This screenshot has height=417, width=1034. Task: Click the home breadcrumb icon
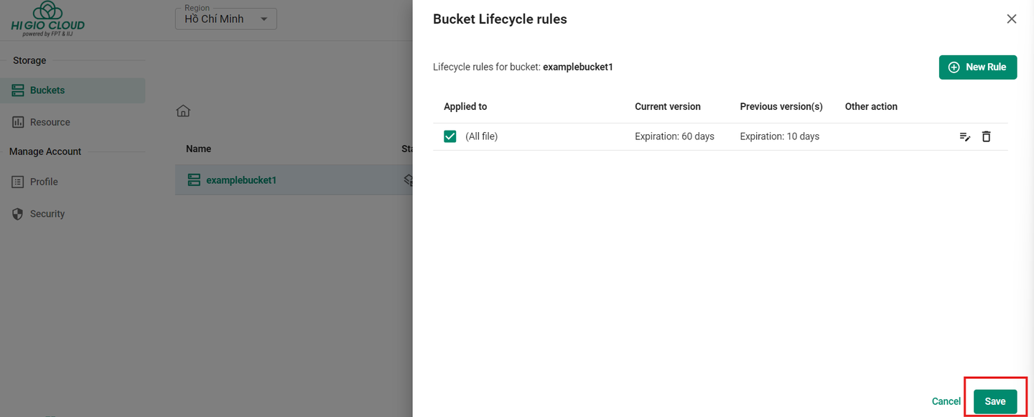tap(183, 111)
